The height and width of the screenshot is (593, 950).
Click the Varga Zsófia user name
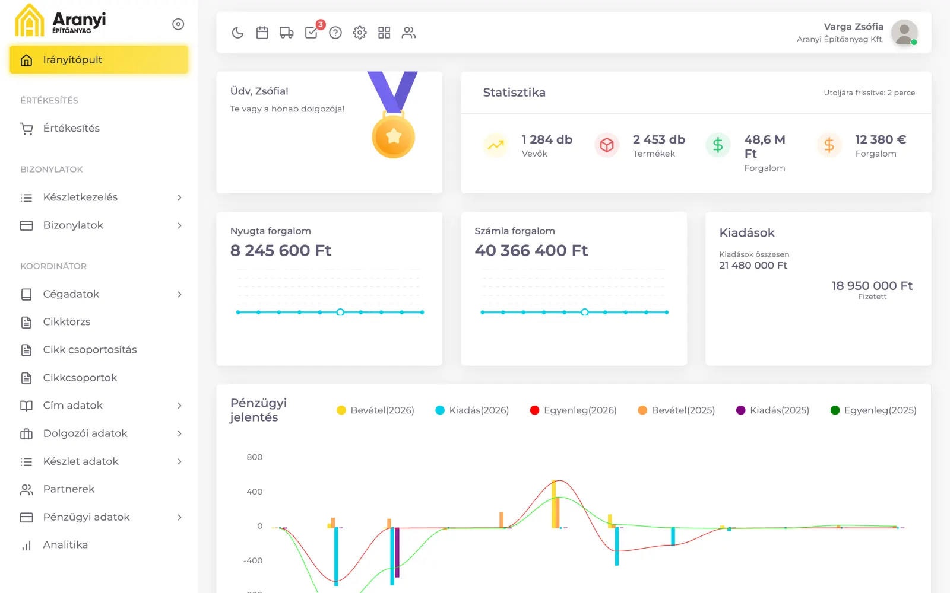pyautogui.click(x=853, y=27)
